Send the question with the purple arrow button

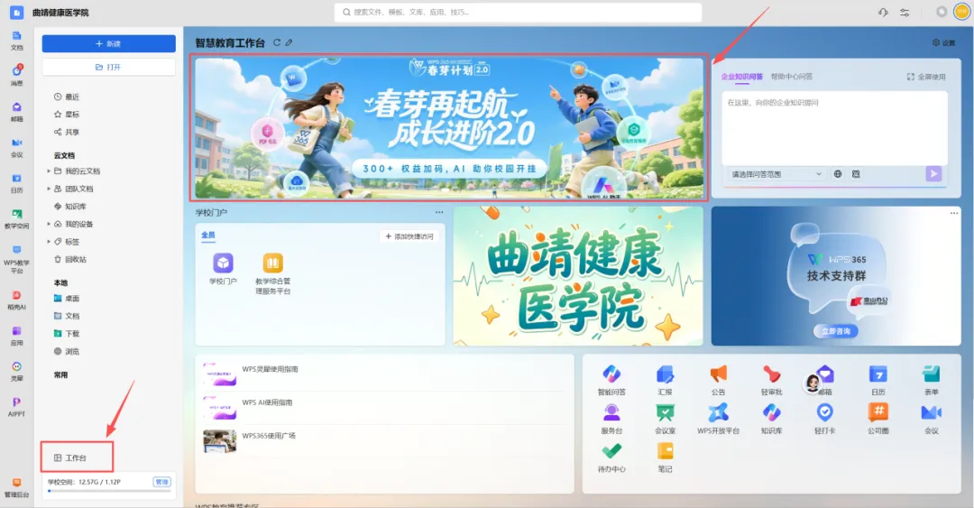coord(933,173)
